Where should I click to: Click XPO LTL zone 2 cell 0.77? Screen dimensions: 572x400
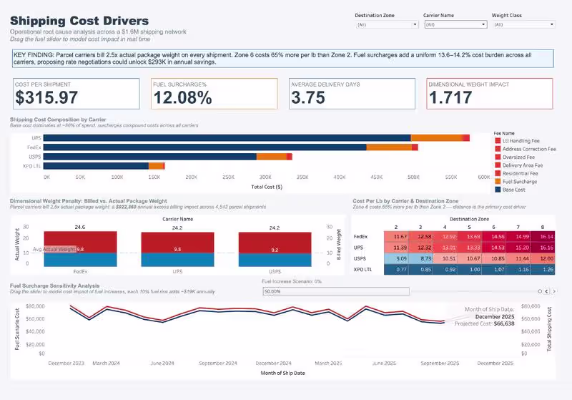(396, 269)
